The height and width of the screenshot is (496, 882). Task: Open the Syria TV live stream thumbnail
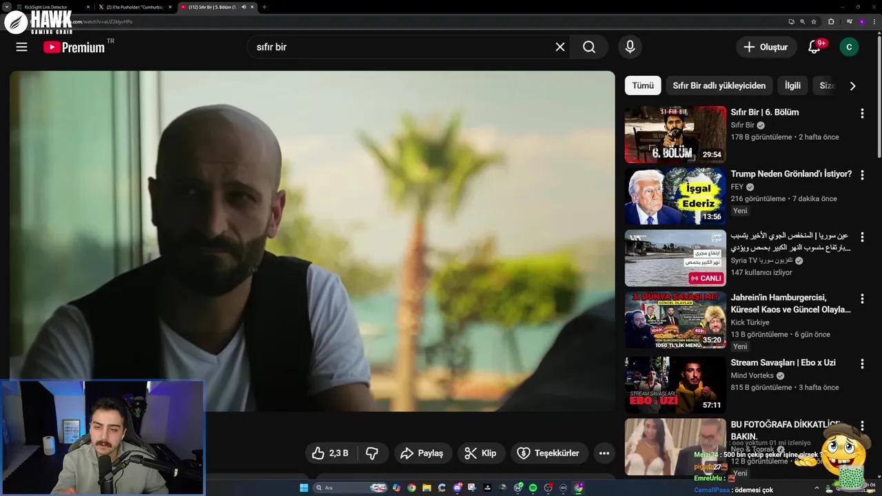coord(675,258)
